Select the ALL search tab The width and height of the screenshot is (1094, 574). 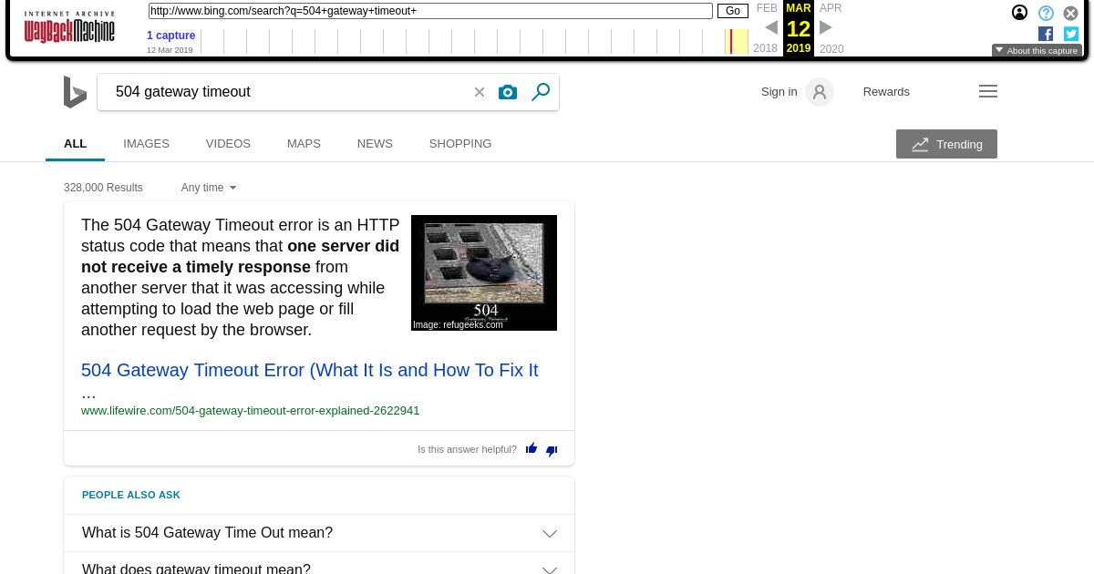tap(75, 144)
